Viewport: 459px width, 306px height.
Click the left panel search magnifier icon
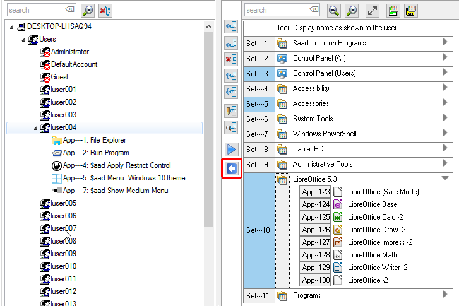88,10
